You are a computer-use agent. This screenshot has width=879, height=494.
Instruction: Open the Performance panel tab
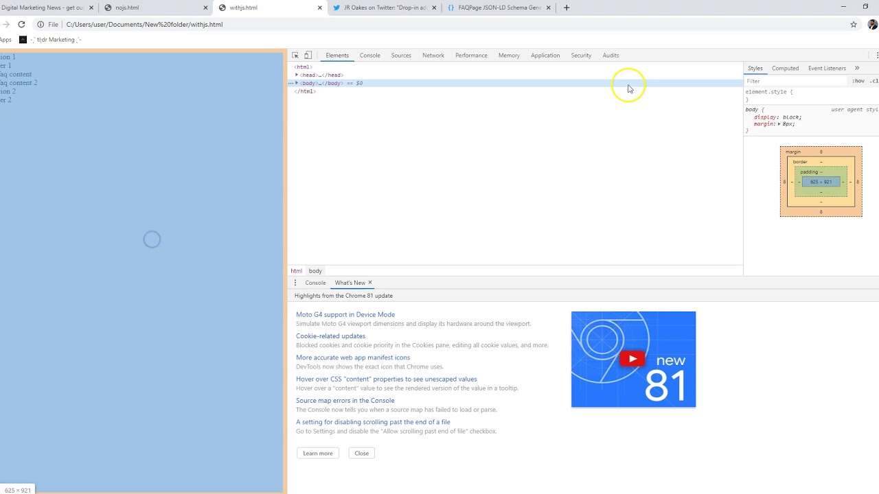pyautogui.click(x=471, y=56)
